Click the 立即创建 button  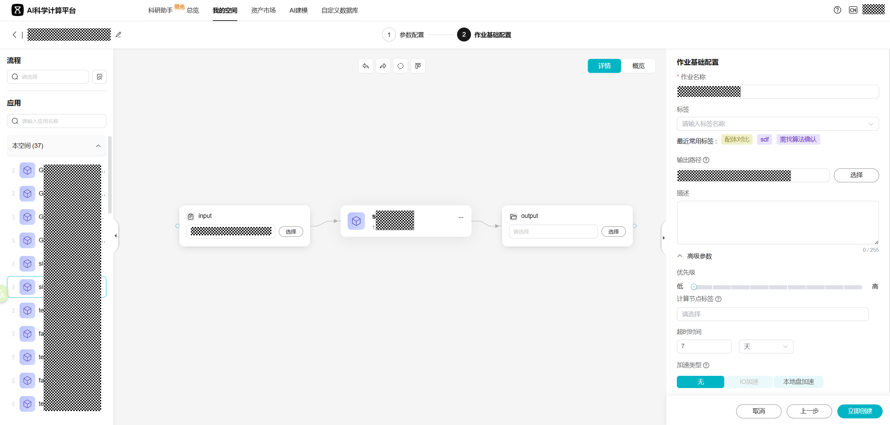coord(860,411)
